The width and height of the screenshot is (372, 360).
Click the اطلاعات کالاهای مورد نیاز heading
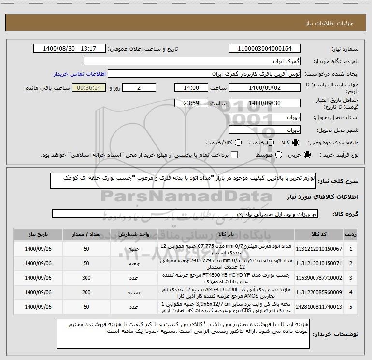[x=322, y=197]
